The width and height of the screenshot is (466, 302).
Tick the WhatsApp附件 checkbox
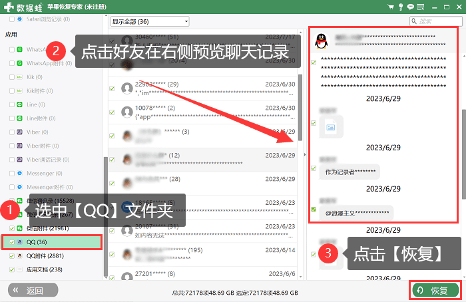tap(12, 63)
